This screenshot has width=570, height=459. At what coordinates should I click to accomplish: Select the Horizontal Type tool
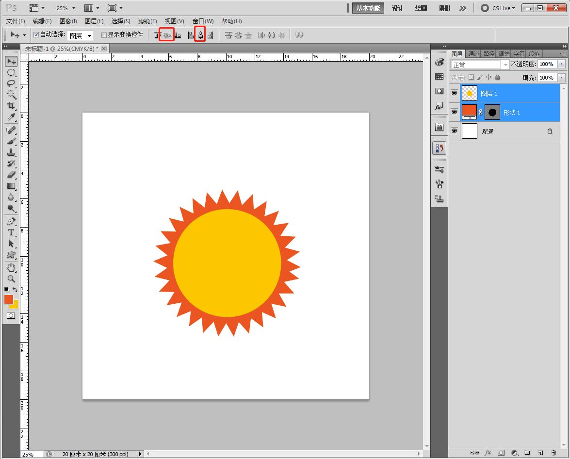pyautogui.click(x=11, y=232)
